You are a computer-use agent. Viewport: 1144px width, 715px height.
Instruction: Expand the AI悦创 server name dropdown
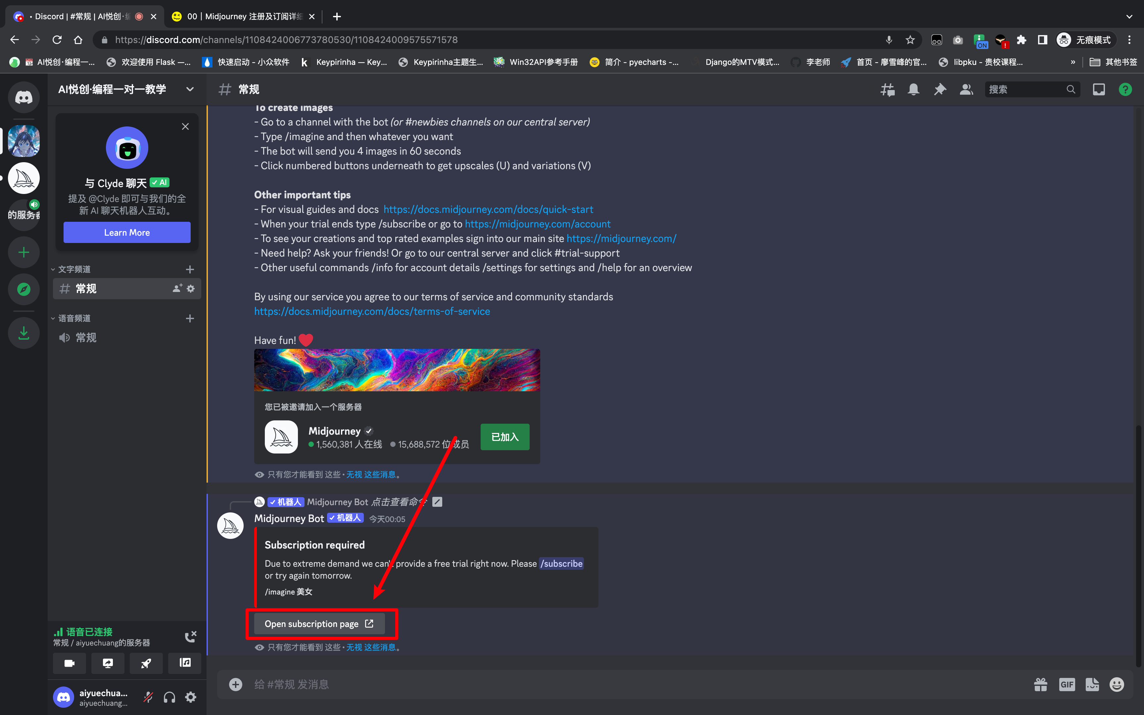click(190, 89)
